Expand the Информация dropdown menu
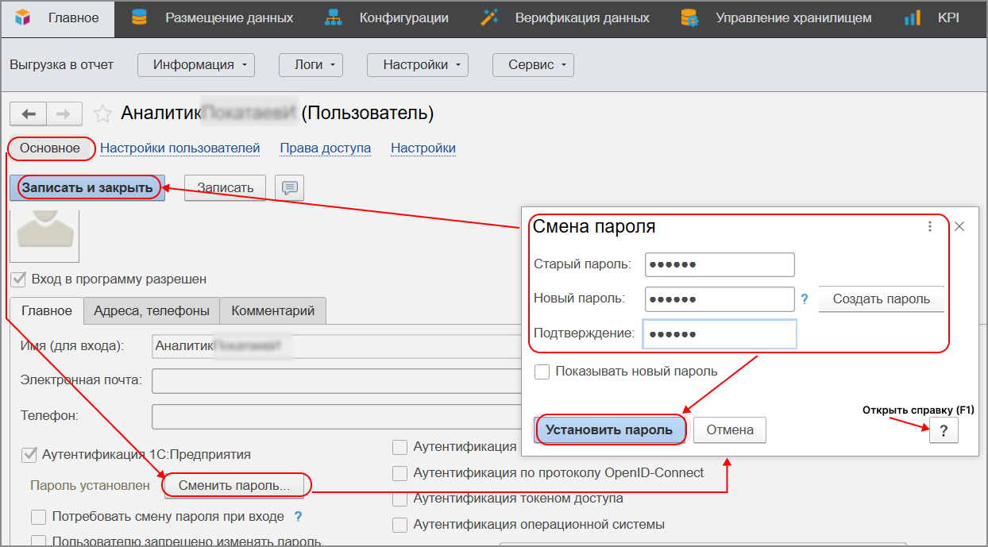This screenshot has width=988, height=547. [x=195, y=65]
